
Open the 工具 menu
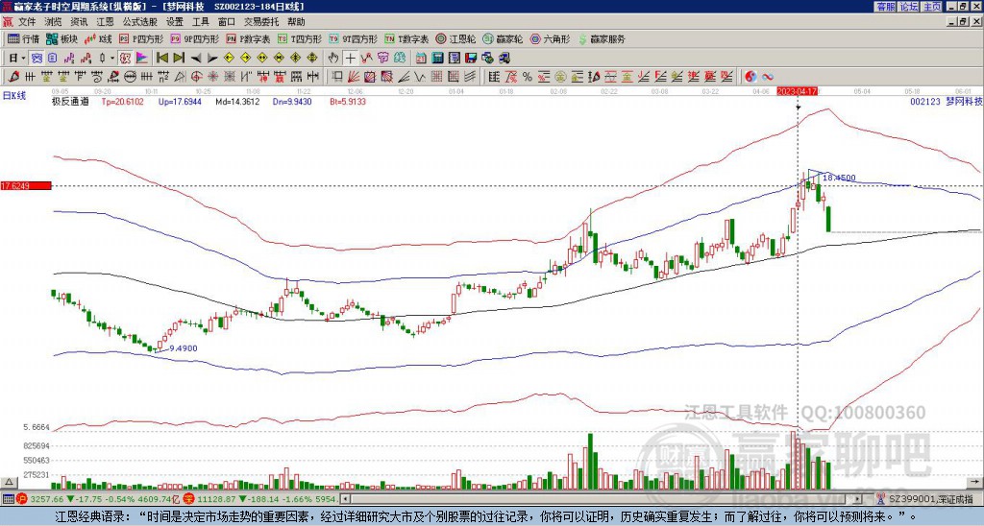[201, 22]
